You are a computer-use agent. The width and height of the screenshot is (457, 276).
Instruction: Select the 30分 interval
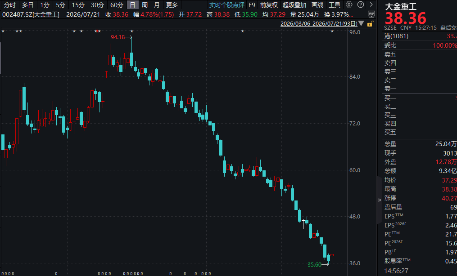click(97, 5)
